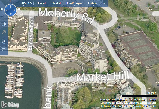Zoom in with the magnifier plus icon
Viewport: 159px width, 109px height.
click(4, 24)
